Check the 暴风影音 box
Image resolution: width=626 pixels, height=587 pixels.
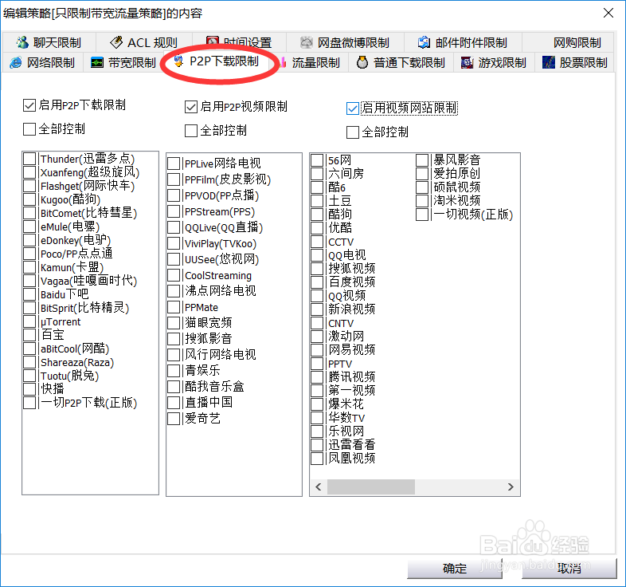tap(422, 160)
